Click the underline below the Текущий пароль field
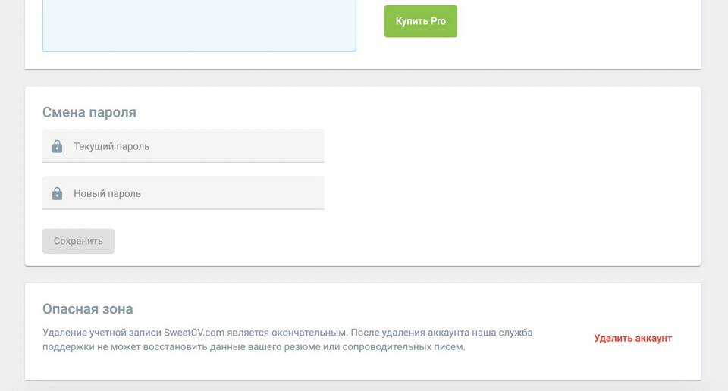Screen dimensions: 728x391 [x=184, y=162]
